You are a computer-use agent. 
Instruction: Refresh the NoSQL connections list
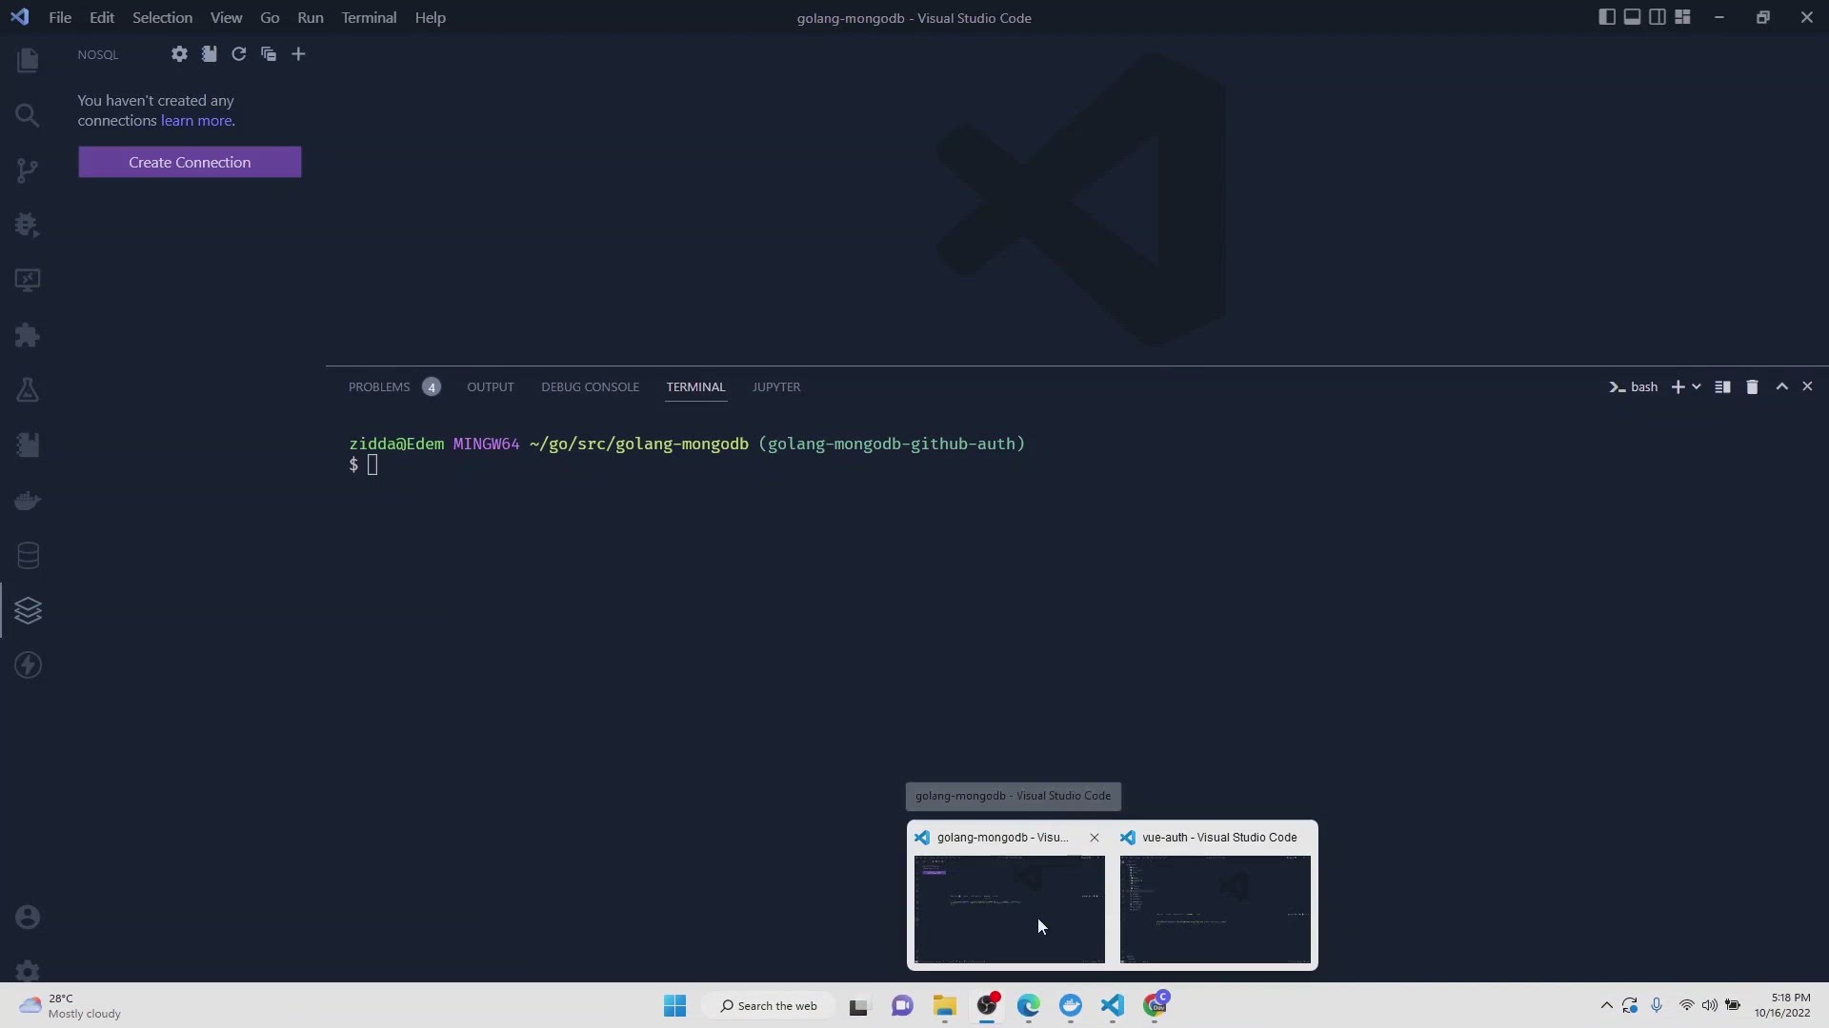239,54
